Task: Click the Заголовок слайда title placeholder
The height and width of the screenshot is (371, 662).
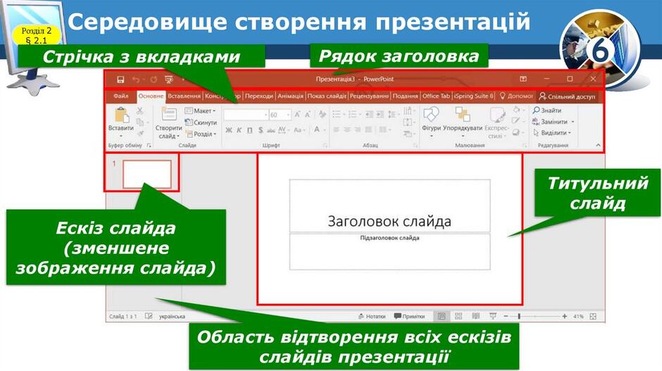Action: 389,206
